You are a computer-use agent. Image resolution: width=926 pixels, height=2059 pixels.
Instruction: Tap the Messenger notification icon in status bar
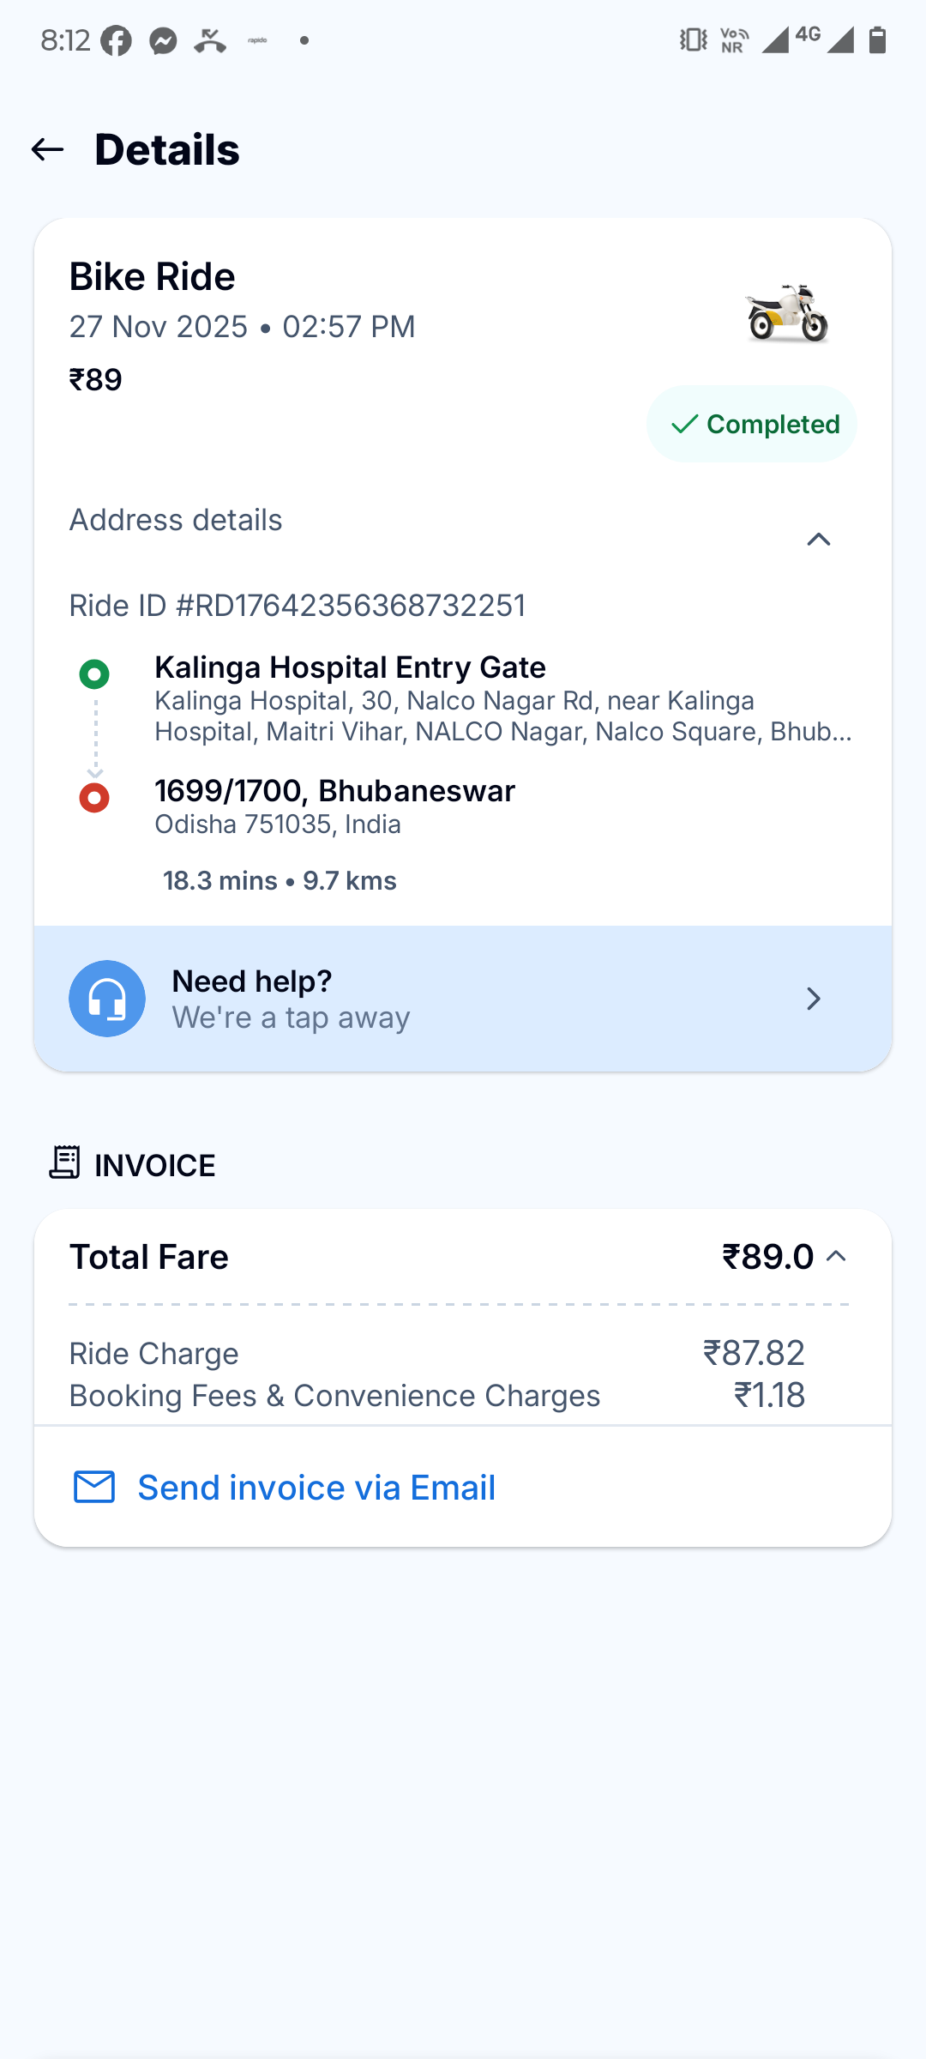(x=163, y=40)
